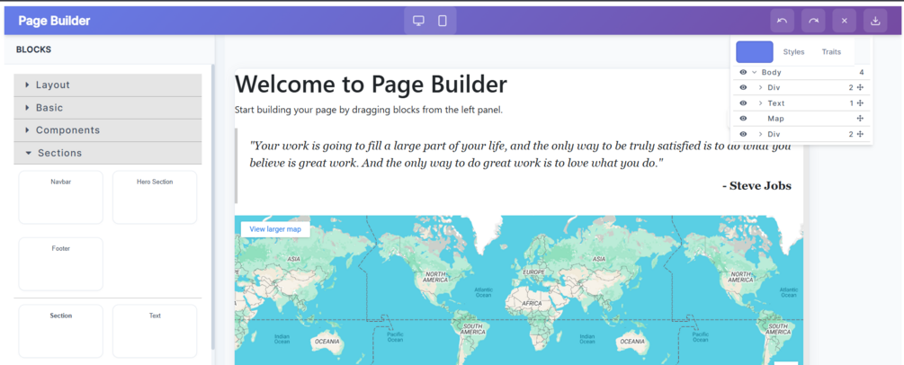904x365 pixels.
Task: Click the Page Builder title in header
Action: (x=54, y=21)
